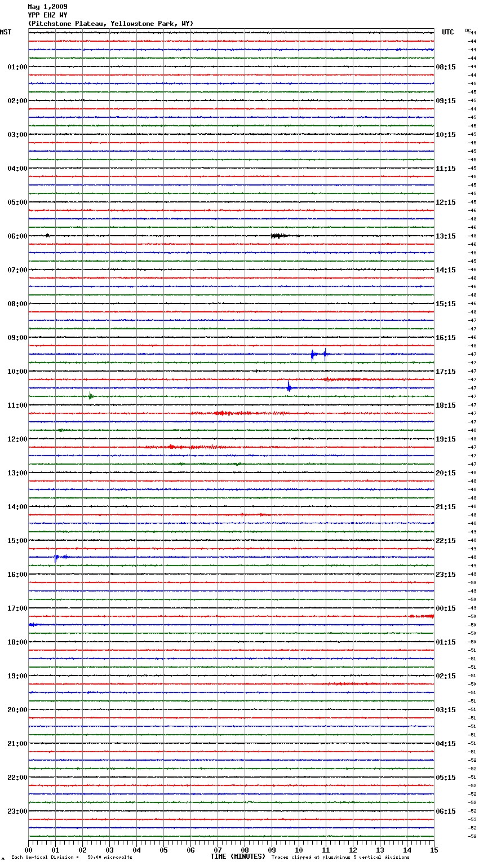Click the blue double spike after 09:00
This screenshot has height=865, width=479.
(x=319, y=354)
